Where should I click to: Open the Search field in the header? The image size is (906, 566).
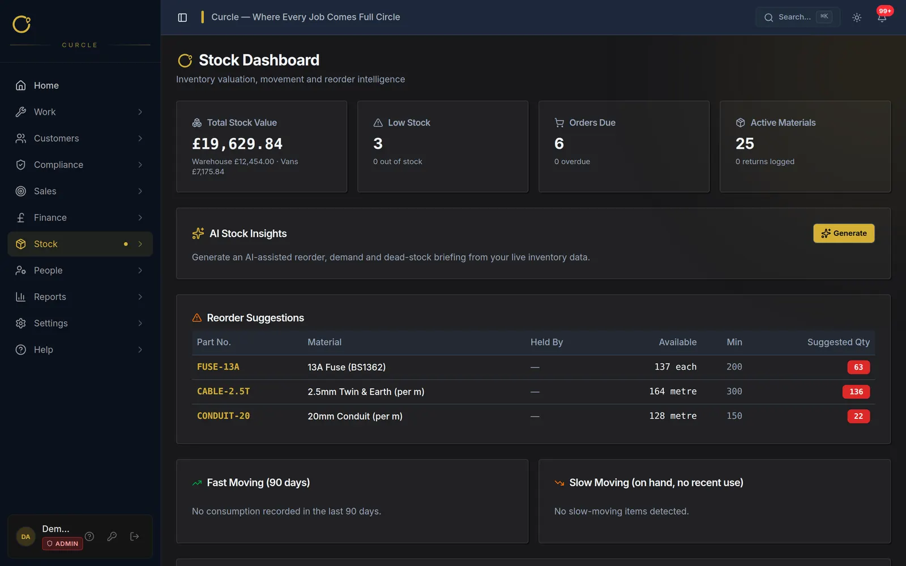point(797,17)
